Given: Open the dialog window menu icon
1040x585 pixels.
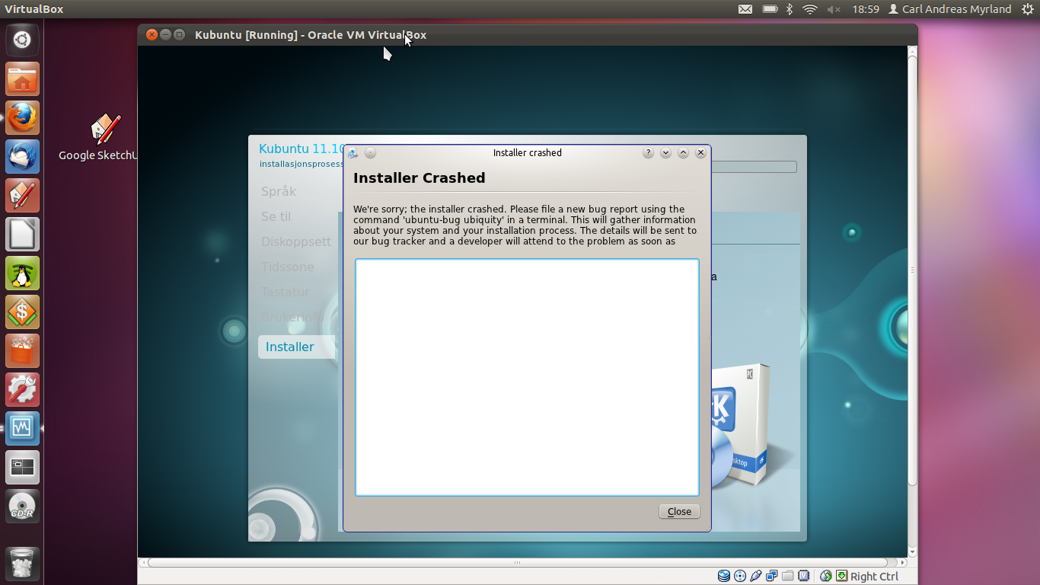Looking at the screenshot, I should [x=353, y=153].
